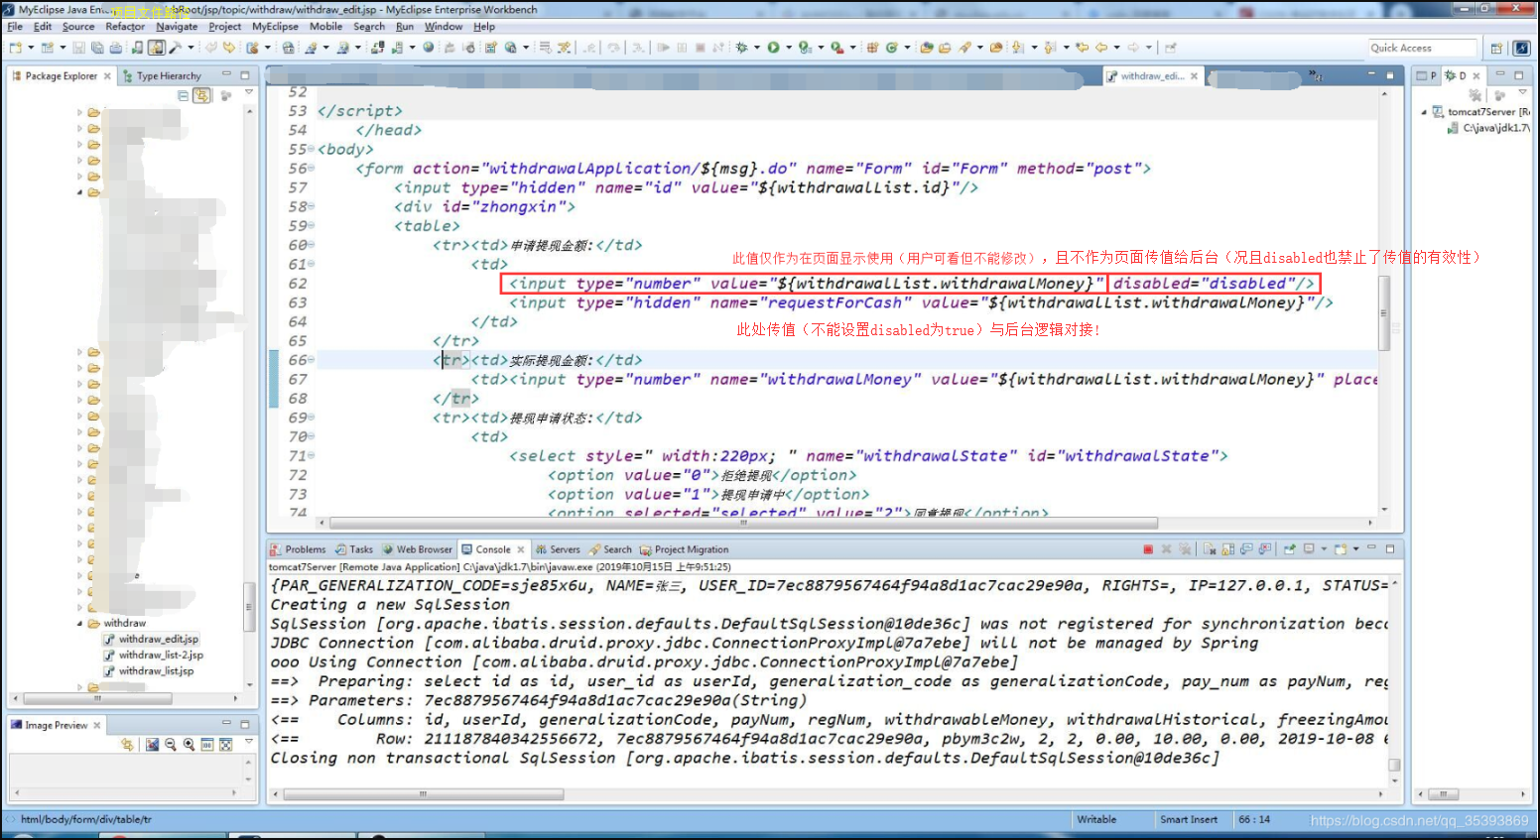The width and height of the screenshot is (1540, 840).
Task: Click the Open Perspective icon
Action: pos(1496,48)
